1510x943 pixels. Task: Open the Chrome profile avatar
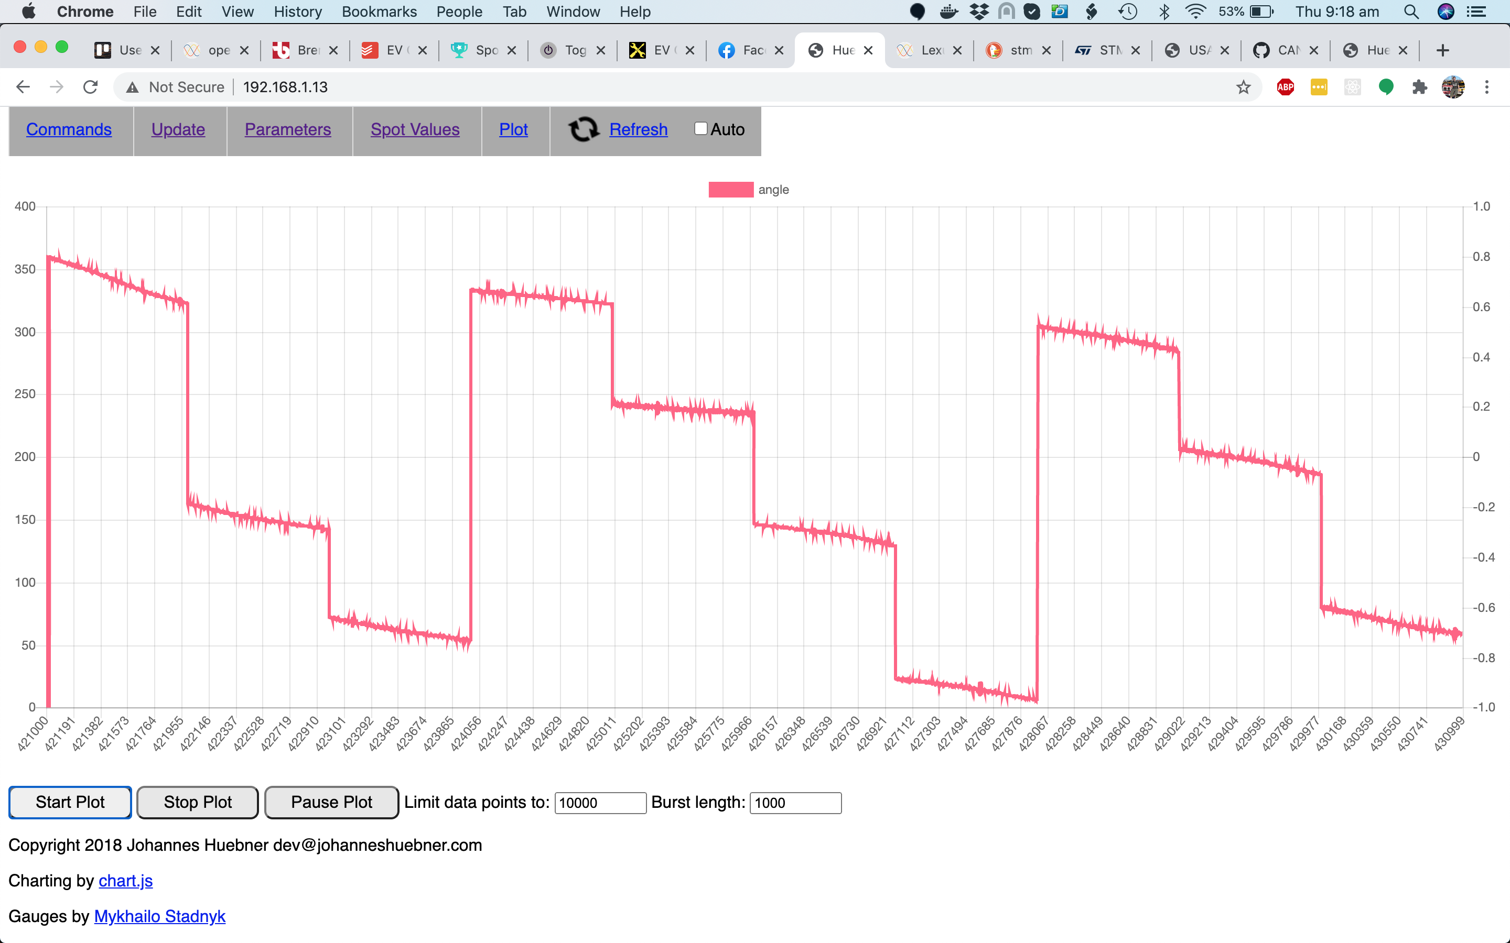pos(1453,87)
